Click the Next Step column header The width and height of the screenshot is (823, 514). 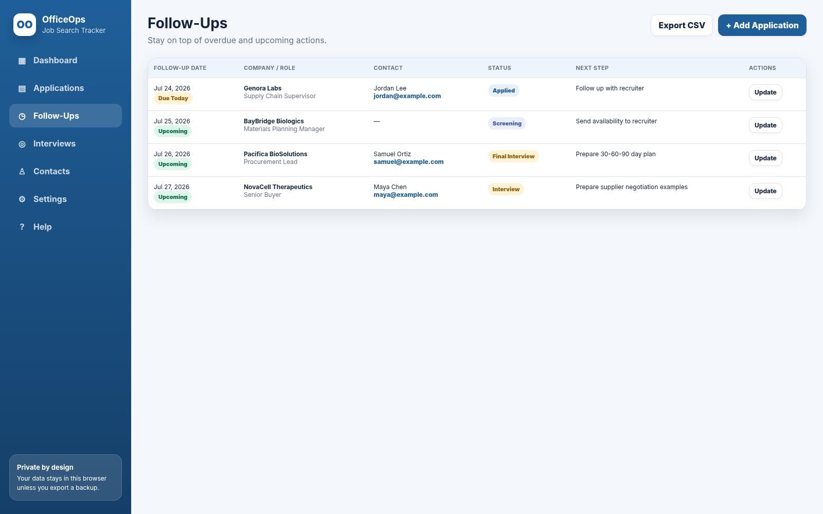coord(592,68)
